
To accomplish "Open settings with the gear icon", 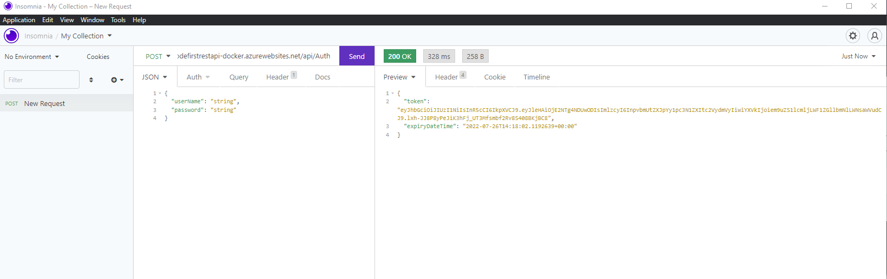I will click(x=853, y=36).
